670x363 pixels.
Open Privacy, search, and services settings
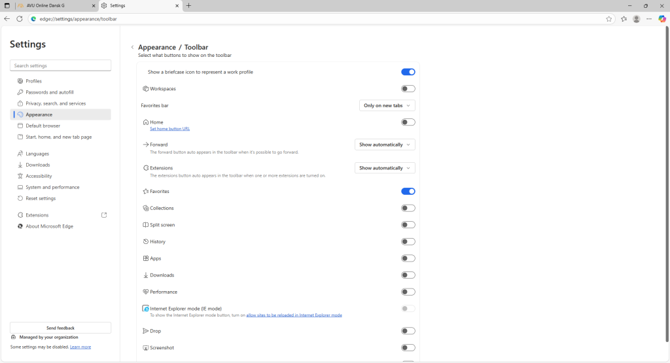[x=56, y=103]
